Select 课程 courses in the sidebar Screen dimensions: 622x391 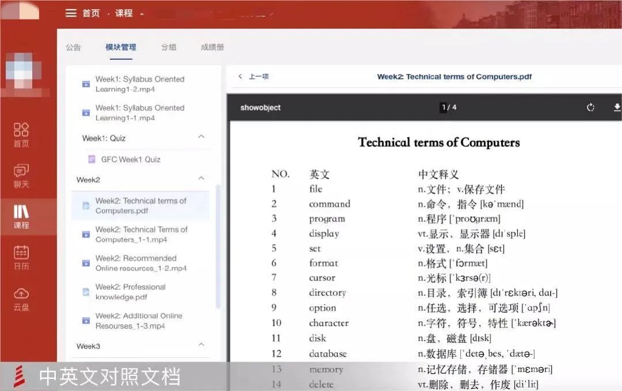point(21,217)
